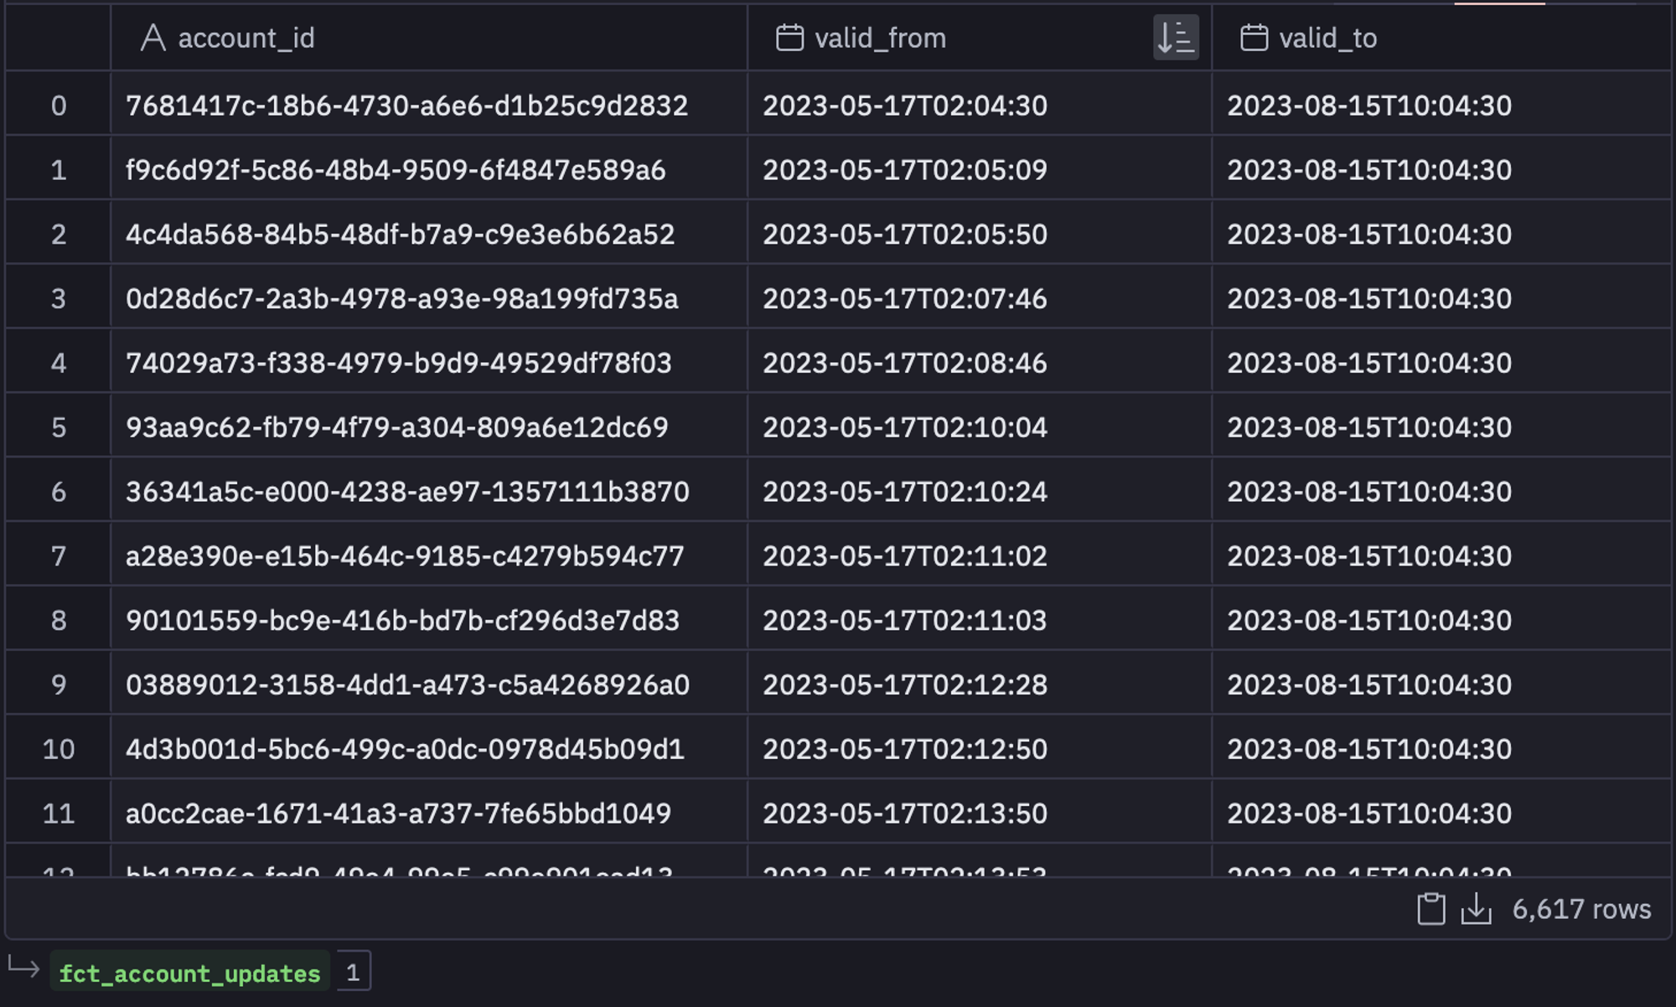Click account id starting with a0cc2cae

398,813
